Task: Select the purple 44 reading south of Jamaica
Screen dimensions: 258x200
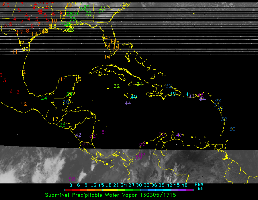Action: point(128,103)
